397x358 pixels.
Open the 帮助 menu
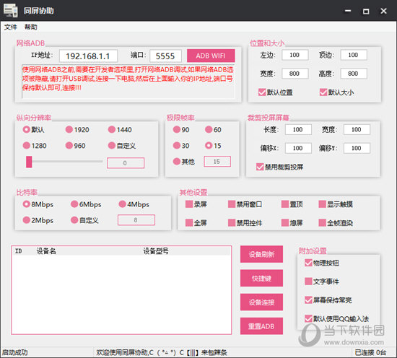point(31,27)
